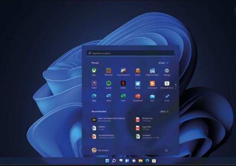This screenshot has height=166, width=236.
Task: Open Halo: The Master Chief Collection recommendation
Action: click(108, 119)
